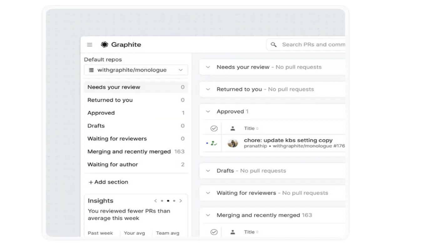This screenshot has height=246, width=438.
Task: Open Waiting for reviewers in sidebar
Action: (136, 138)
